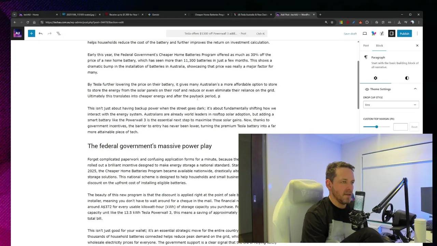Close the block settings sidebar
The width and height of the screenshot is (437, 246).
tap(417, 45)
